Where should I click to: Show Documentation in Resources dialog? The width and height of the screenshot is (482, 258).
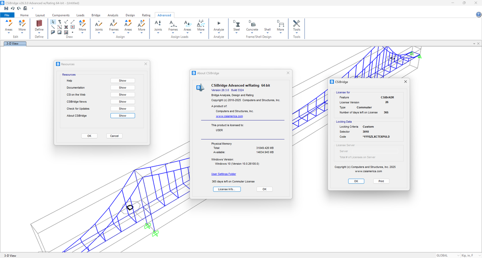[123, 88]
